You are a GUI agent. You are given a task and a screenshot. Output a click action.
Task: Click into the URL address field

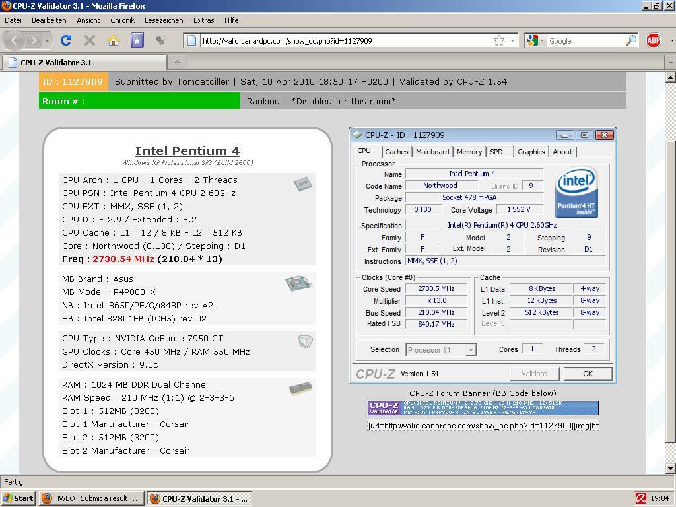pyautogui.click(x=345, y=40)
